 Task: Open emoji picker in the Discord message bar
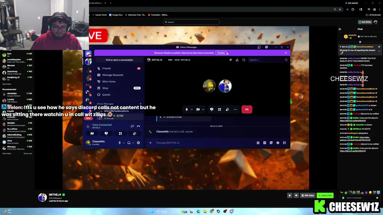[x=278, y=143]
